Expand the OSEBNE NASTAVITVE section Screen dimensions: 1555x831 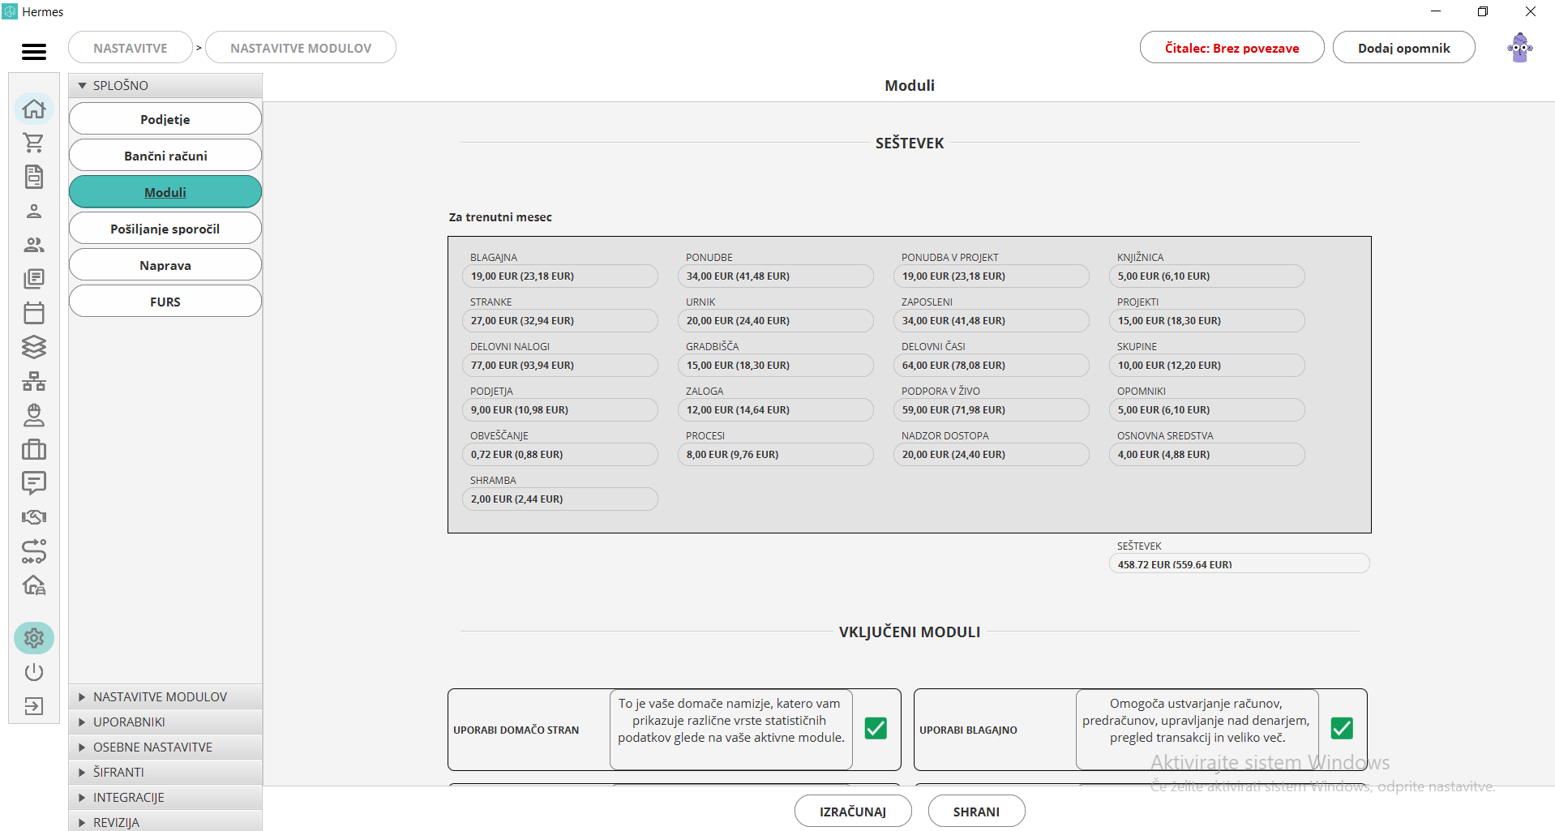pos(165,747)
